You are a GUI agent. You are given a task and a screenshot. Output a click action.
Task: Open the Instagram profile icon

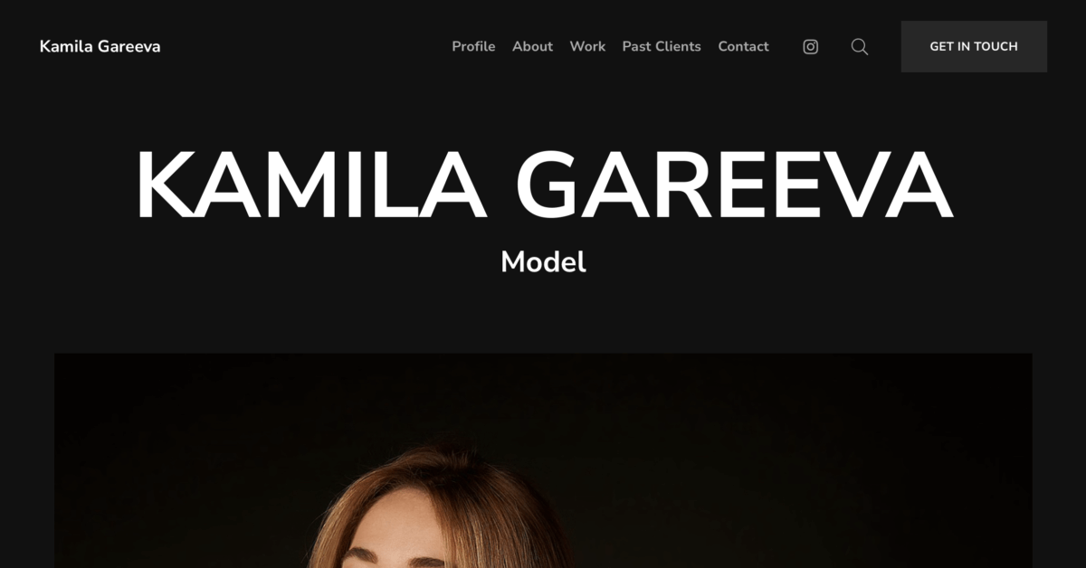click(811, 46)
